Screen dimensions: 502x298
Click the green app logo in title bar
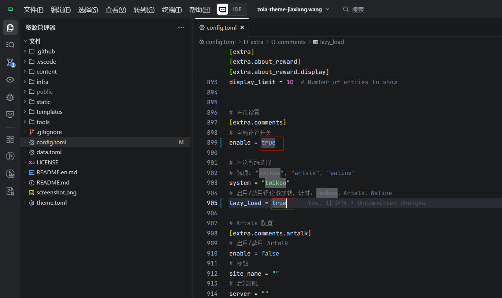(10, 10)
